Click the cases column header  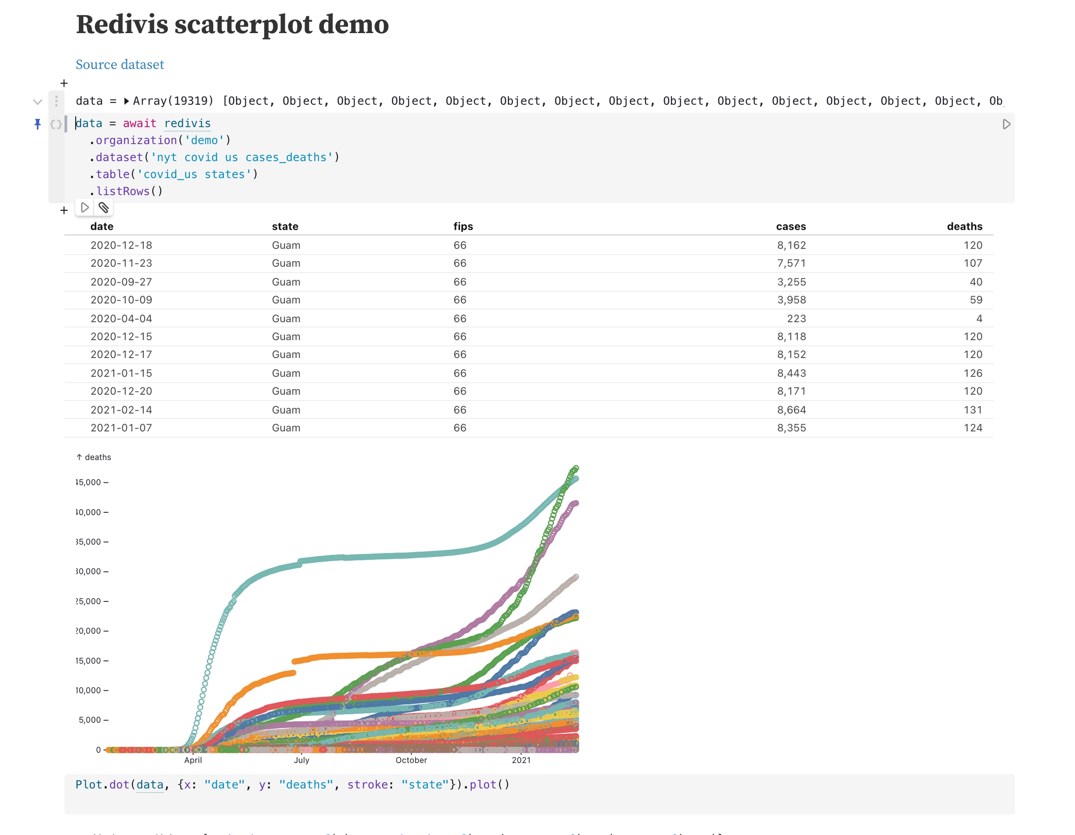(790, 226)
